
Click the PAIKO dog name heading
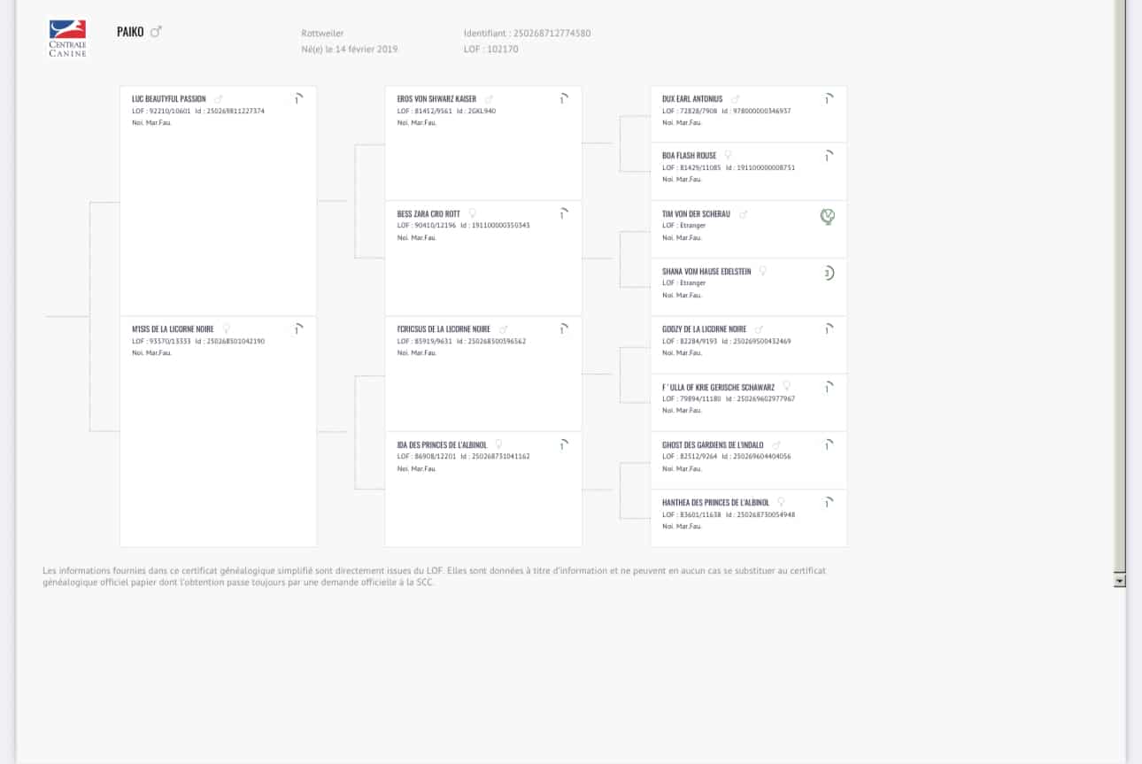130,32
